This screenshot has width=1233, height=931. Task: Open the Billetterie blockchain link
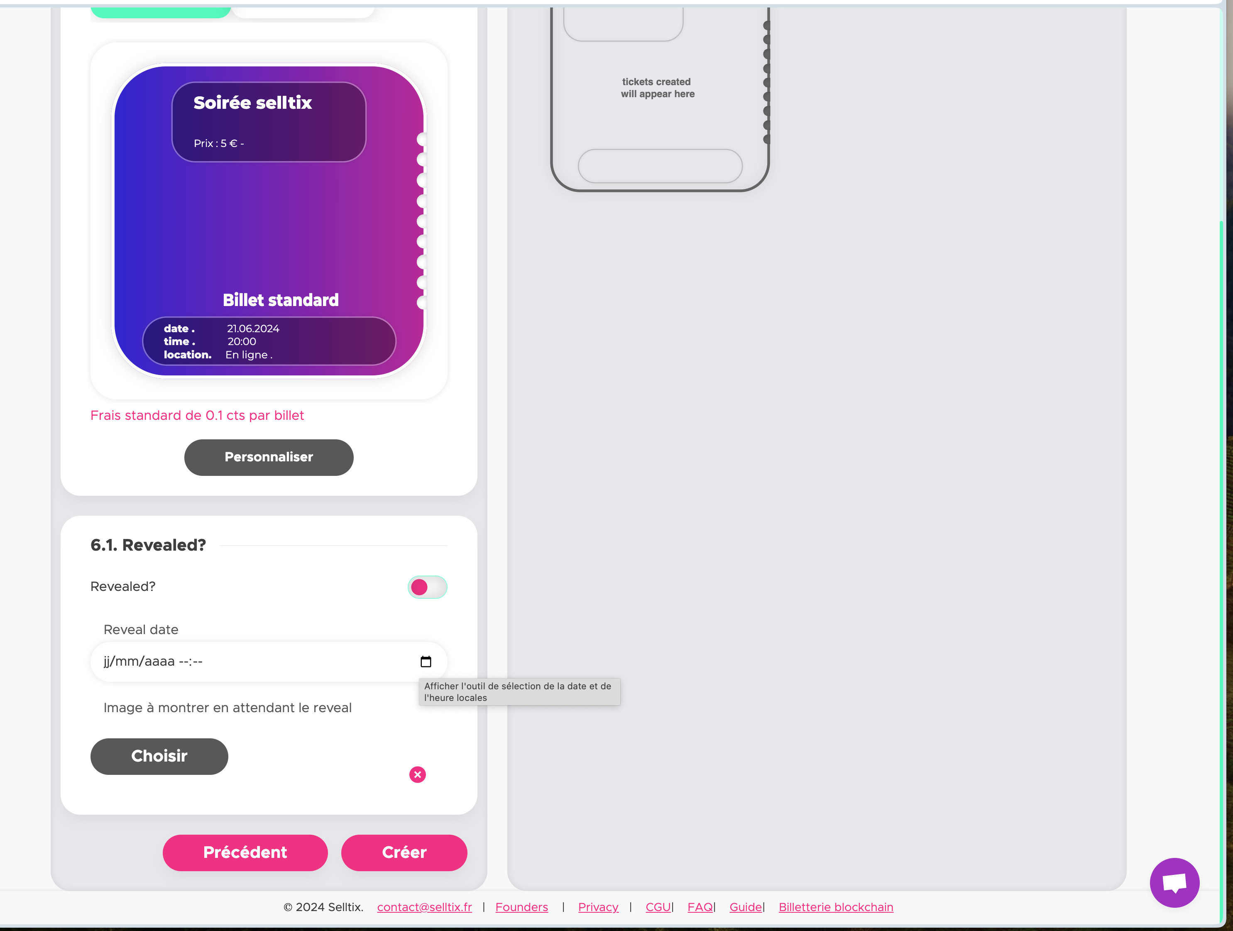point(836,907)
